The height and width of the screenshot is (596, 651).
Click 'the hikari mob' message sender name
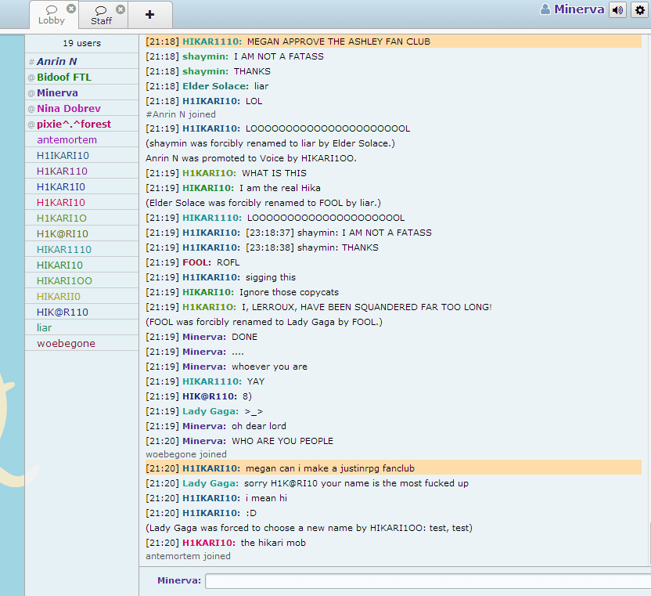point(209,543)
